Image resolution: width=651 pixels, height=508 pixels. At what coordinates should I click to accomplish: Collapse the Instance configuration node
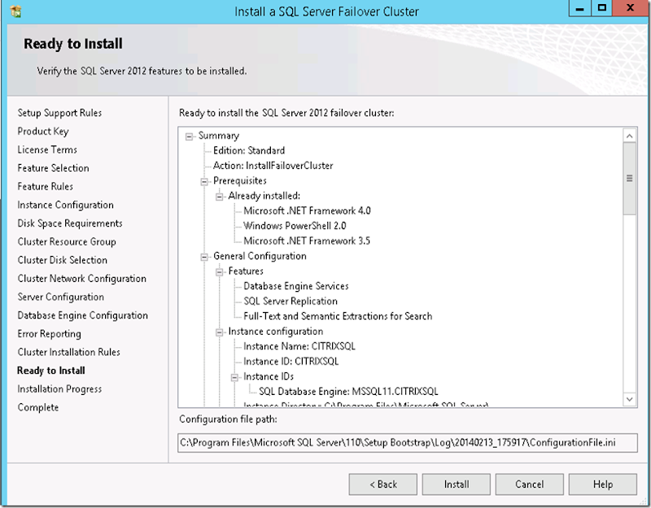(x=220, y=332)
